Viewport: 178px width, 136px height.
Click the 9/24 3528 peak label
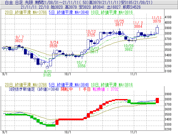[x=54, y=44]
